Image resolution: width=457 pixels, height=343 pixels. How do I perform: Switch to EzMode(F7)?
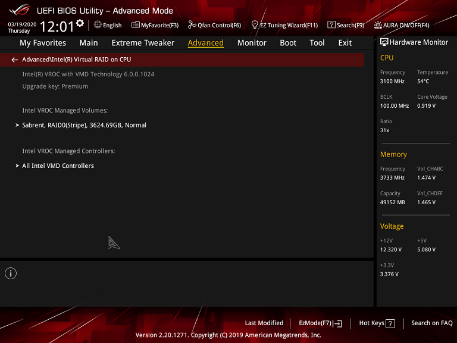[315, 323]
